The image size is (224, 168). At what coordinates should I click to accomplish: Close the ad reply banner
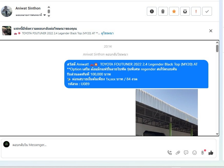211,31
